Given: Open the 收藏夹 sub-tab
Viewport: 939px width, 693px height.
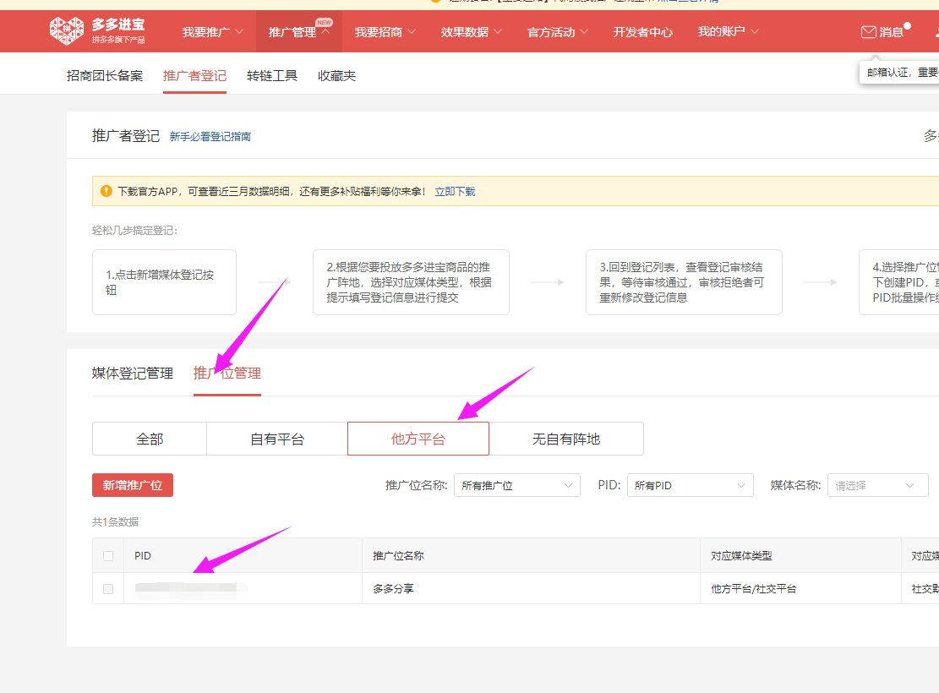Looking at the screenshot, I should click(336, 75).
